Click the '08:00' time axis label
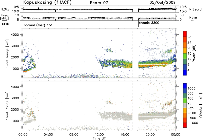Image resolution: width=203 pixels, height=140 pixels. (x=74, y=135)
